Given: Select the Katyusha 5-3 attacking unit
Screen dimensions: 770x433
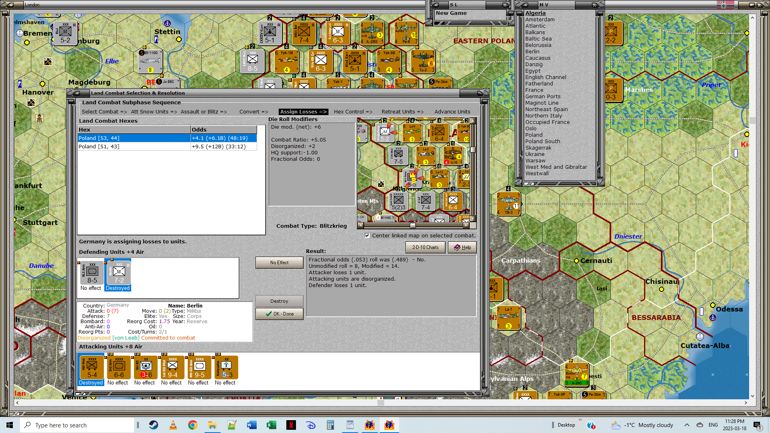Looking at the screenshot, I should pos(226,368).
